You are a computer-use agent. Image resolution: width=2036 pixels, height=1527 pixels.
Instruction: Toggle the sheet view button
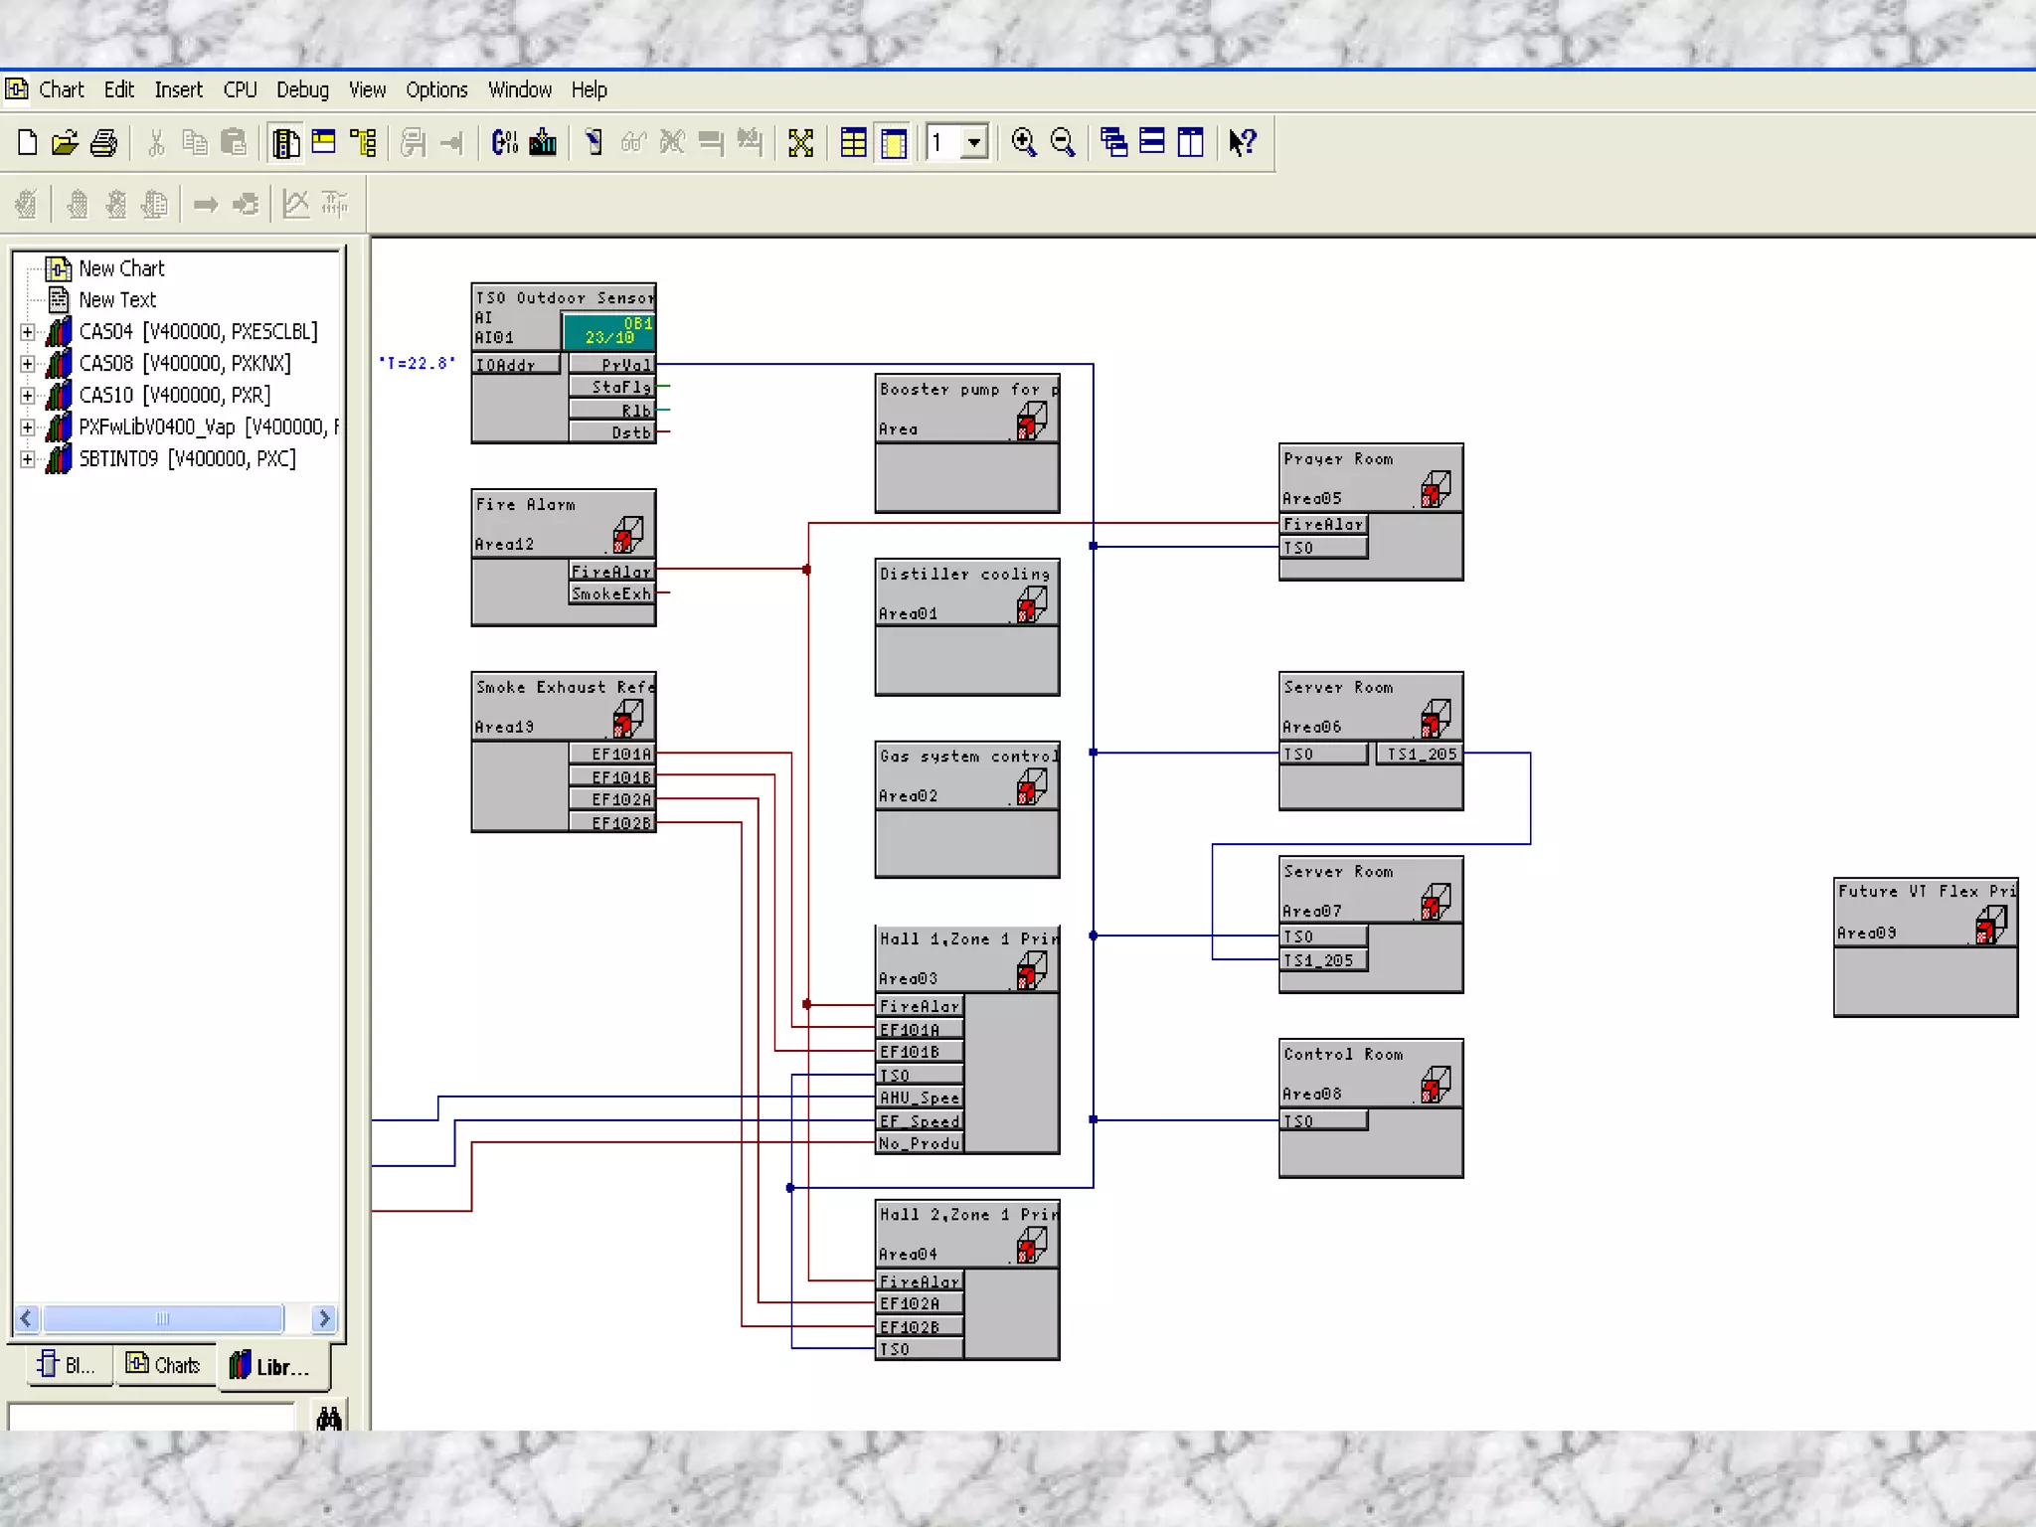(x=894, y=143)
